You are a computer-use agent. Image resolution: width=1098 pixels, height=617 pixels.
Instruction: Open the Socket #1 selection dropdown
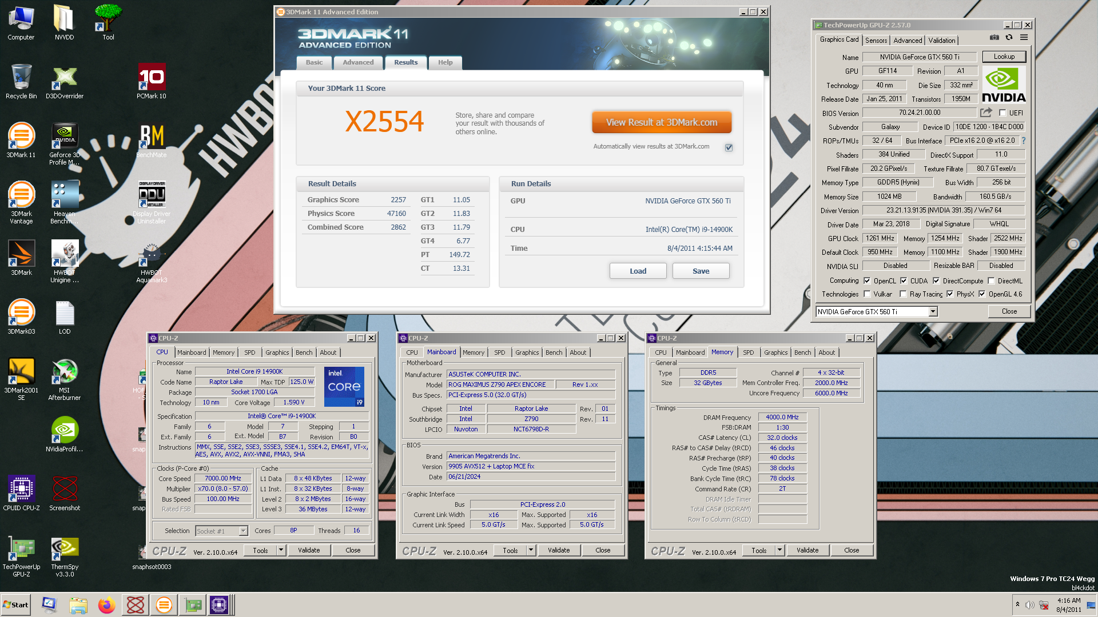click(221, 531)
